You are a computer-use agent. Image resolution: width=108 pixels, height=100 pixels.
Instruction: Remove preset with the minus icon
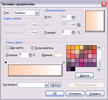58,85
